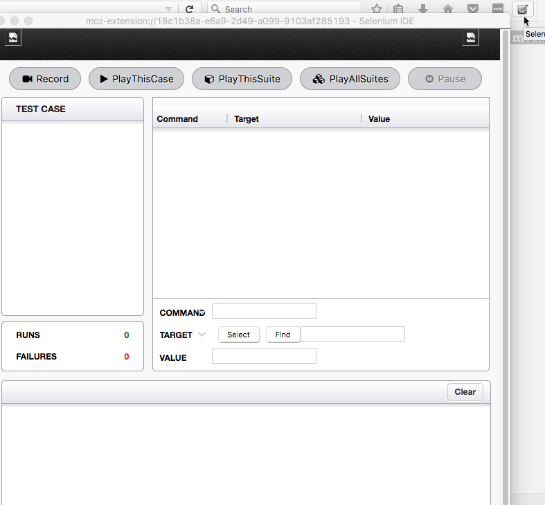545x505 pixels.
Task: Click the RUNS label
Action: tap(28, 335)
